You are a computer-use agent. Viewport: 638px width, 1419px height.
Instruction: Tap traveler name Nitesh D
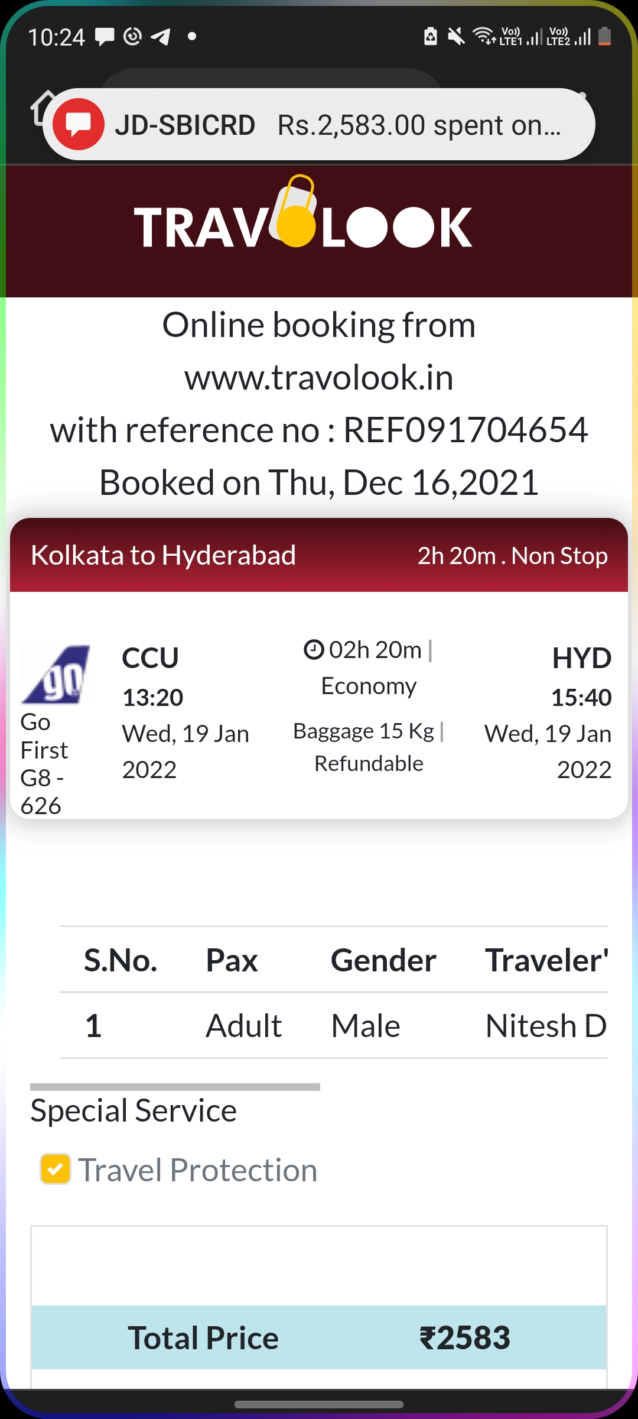pos(545,1026)
